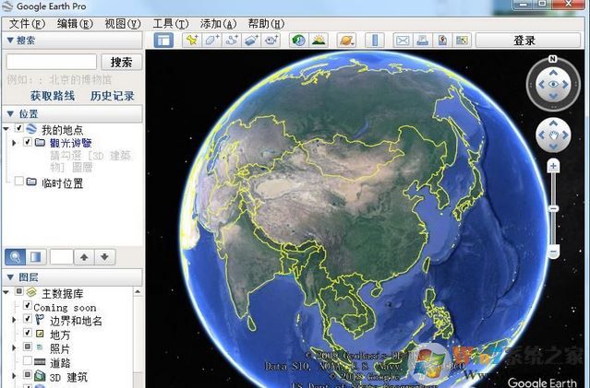Switch planets using the Saturn icon

pyautogui.click(x=344, y=41)
